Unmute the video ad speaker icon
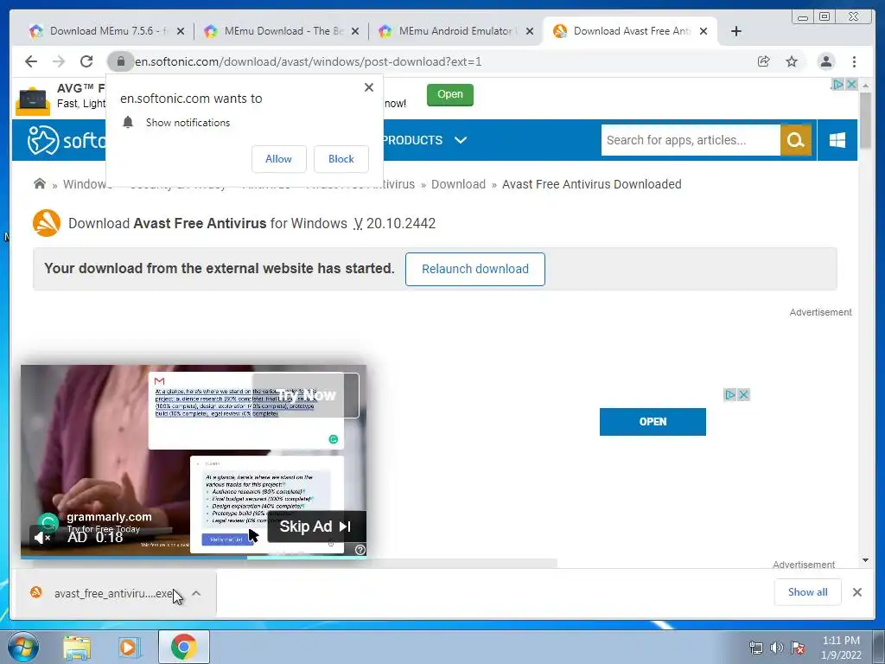 point(42,538)
